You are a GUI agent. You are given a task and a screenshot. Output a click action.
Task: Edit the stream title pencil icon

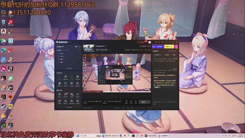106,46
